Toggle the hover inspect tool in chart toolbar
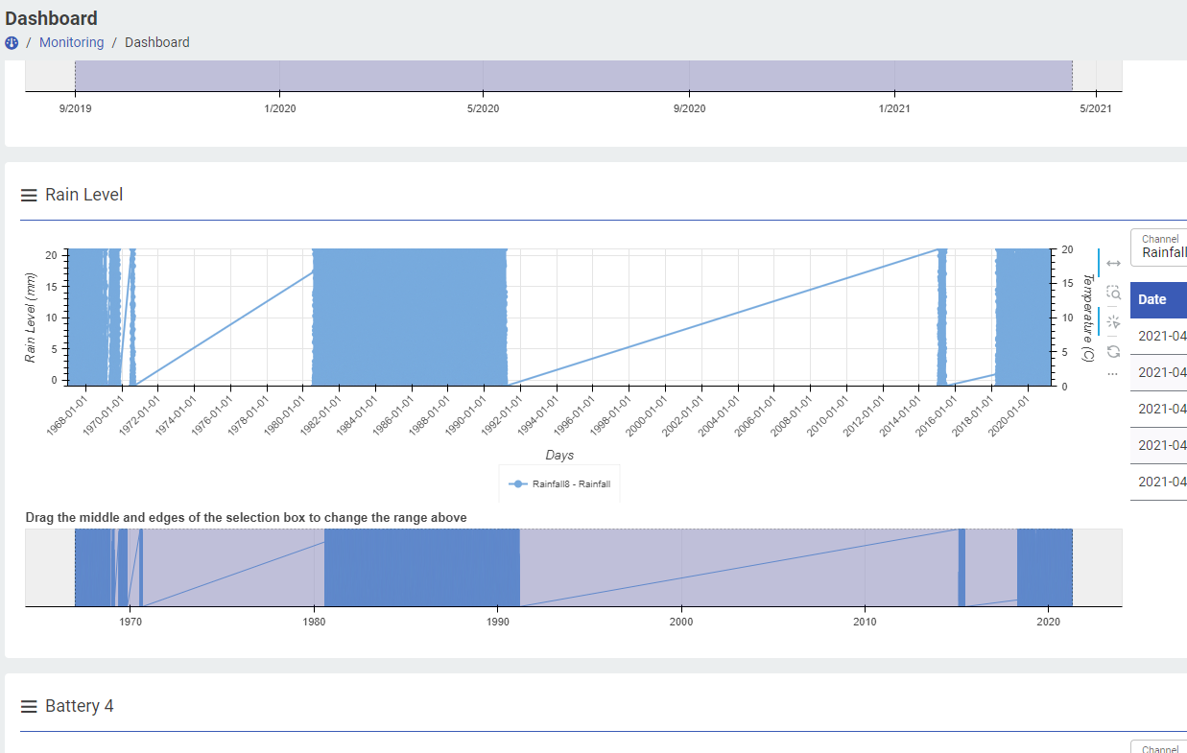Viewport: 1187px width, 753px height. (x=1113, y=321)
